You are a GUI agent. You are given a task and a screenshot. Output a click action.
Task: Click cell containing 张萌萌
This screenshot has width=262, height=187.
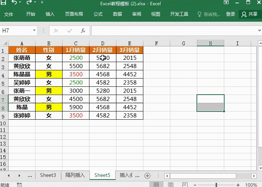pos(22,58)
